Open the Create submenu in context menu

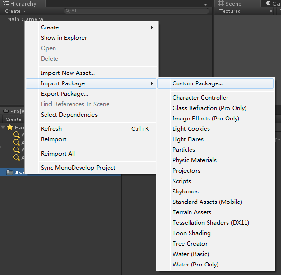91,27
